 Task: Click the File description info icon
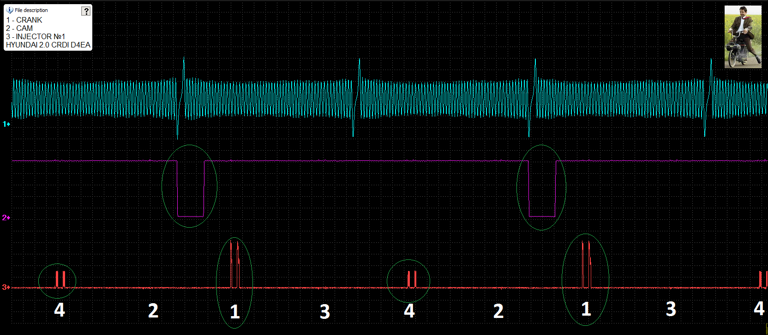click(10, 10)
